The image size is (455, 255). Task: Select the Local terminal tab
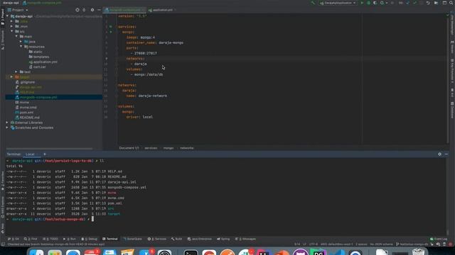click(x=30, y=154)
